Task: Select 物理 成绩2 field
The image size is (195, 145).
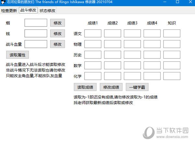Action: [112, 44]
